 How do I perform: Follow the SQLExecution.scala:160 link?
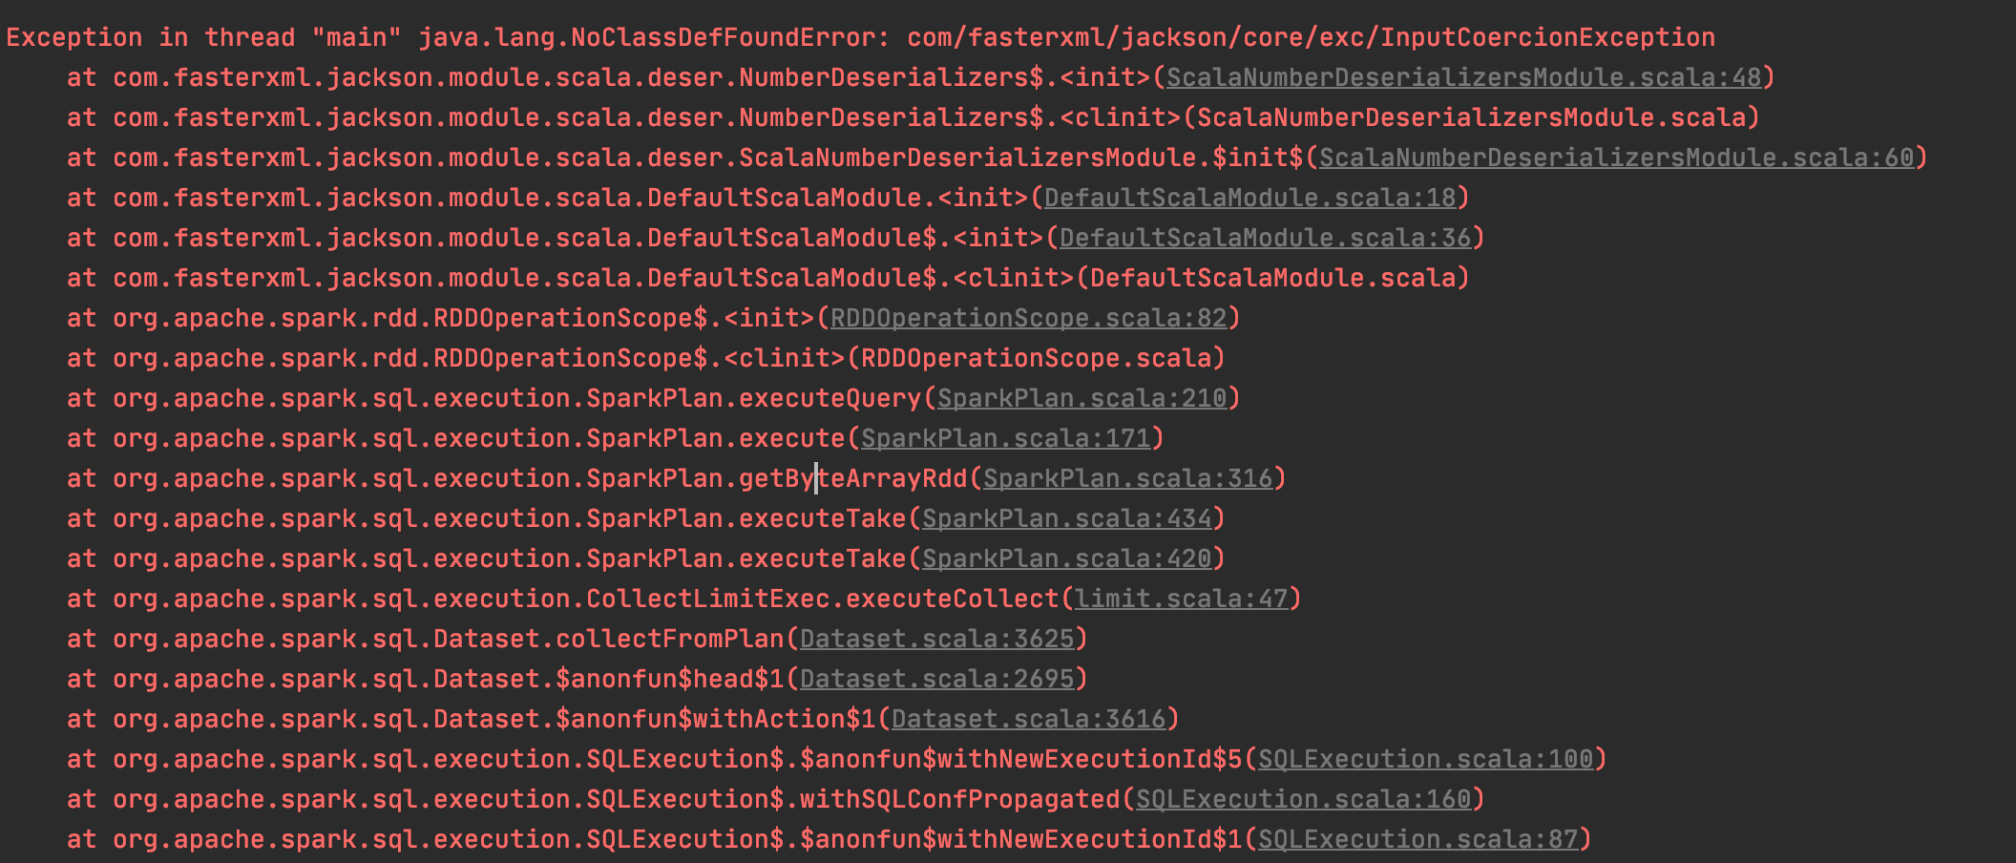coord(1303,799)
